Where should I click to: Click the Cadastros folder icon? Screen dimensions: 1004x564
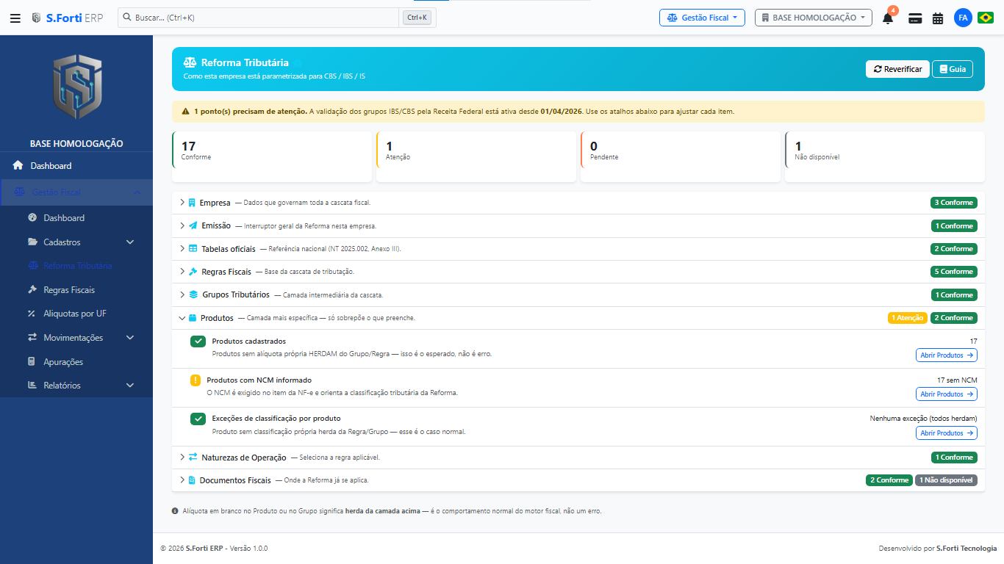coord(32,242)
